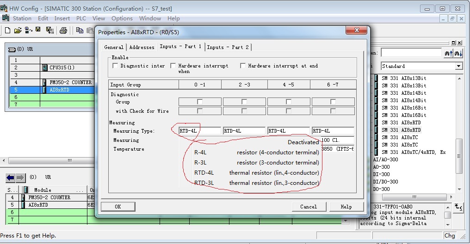Switch to the Addresses tab

pos(142,47)
